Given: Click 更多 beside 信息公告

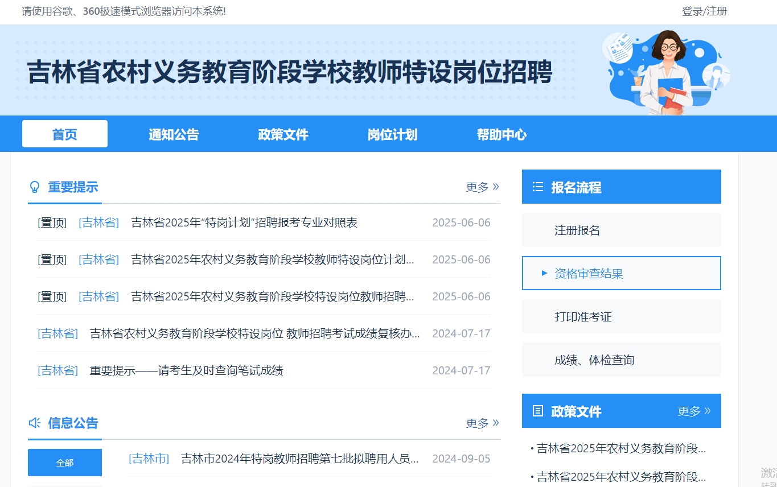Looking at the screenshot, I should pyautogui.click(x=482, y=423).
